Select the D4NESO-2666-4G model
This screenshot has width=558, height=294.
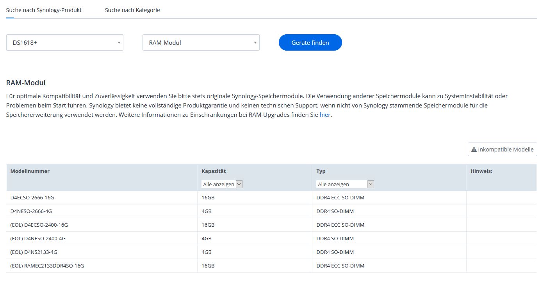point(31,211)
